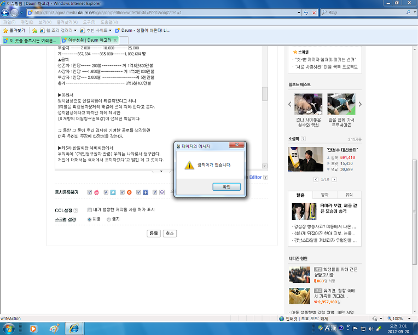
Task: Click the browser forward arrow button
Action: pos(14,12)
